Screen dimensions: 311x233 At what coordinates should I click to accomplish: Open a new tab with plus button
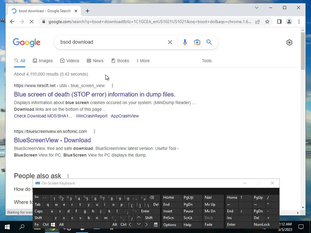87,11
